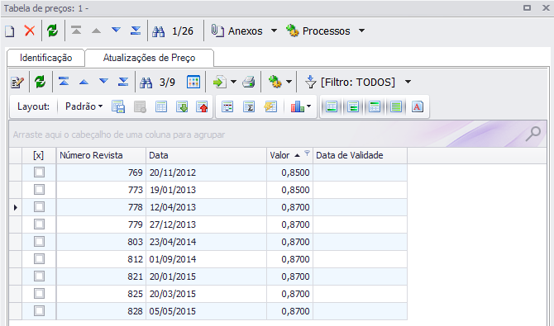This screenshot has width=554, height=326.
Task: Open the Anexos attachments button
Action: point(236,31)
